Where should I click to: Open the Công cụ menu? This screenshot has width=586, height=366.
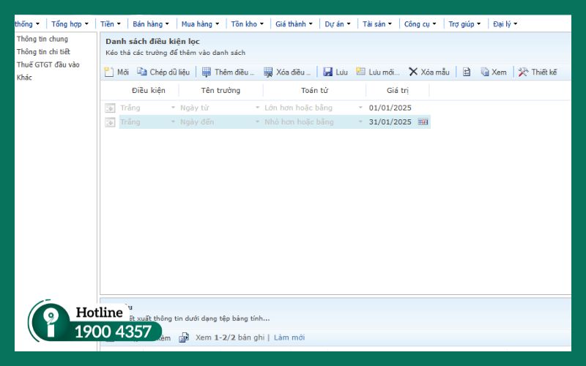(x=420, y=24)
